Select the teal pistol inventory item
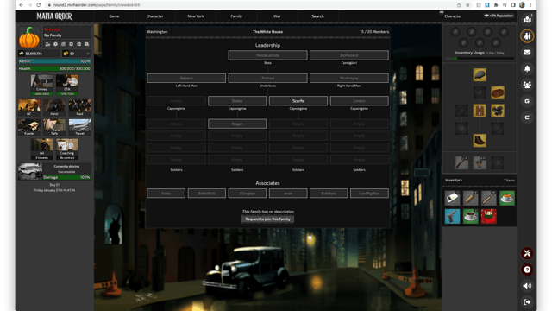 [452, 216]
